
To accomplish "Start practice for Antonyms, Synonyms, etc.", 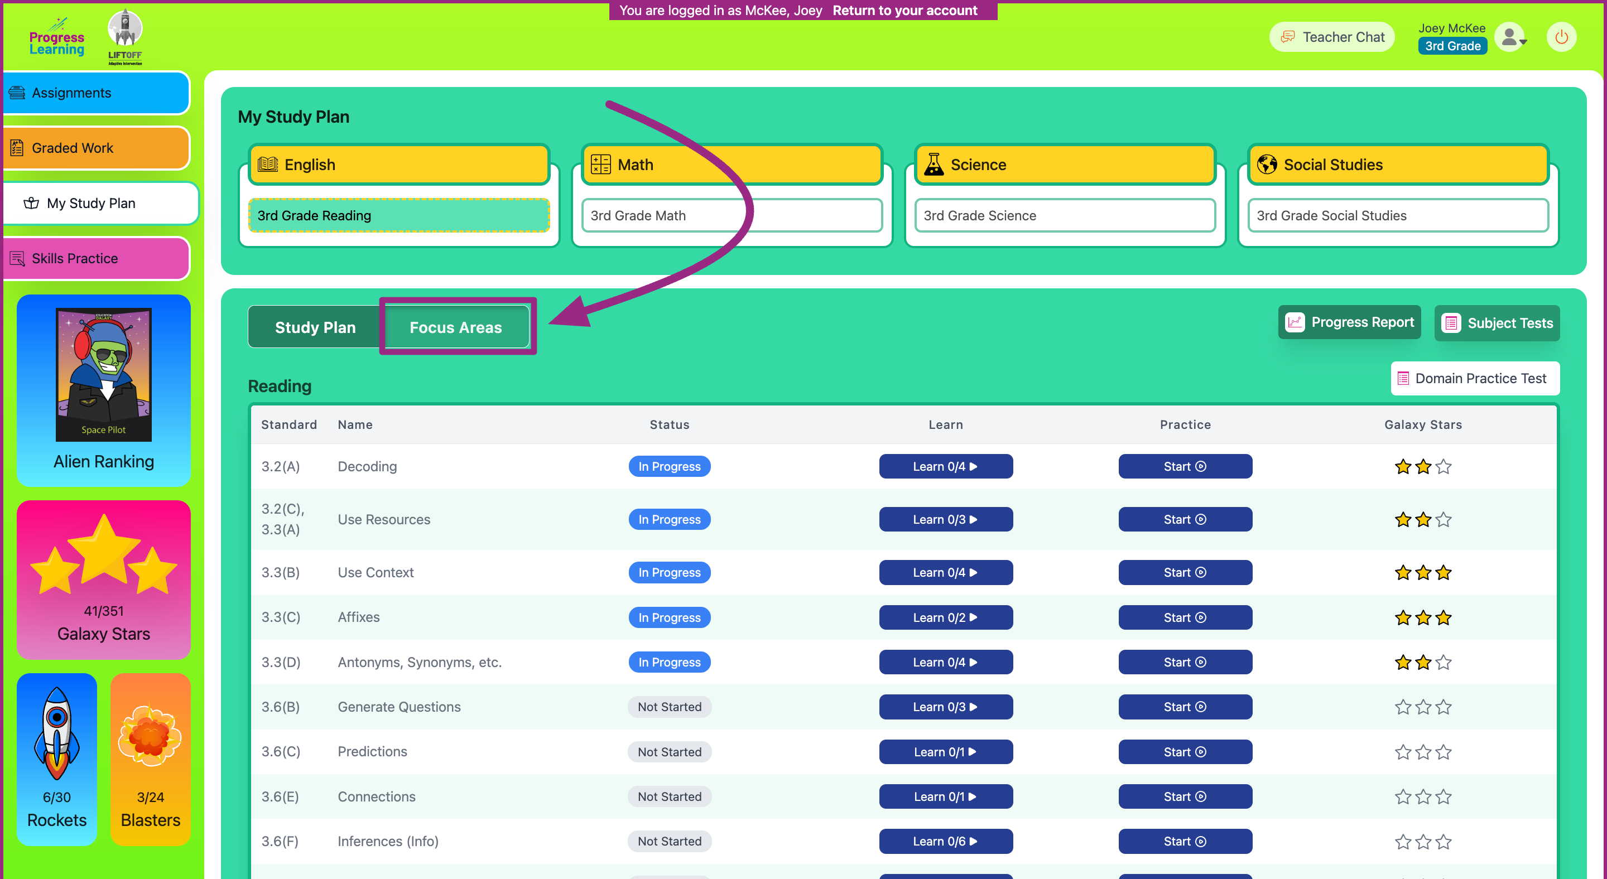I will (x=1185, y=662).
